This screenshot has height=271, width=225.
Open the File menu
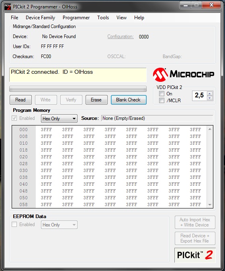14,18
